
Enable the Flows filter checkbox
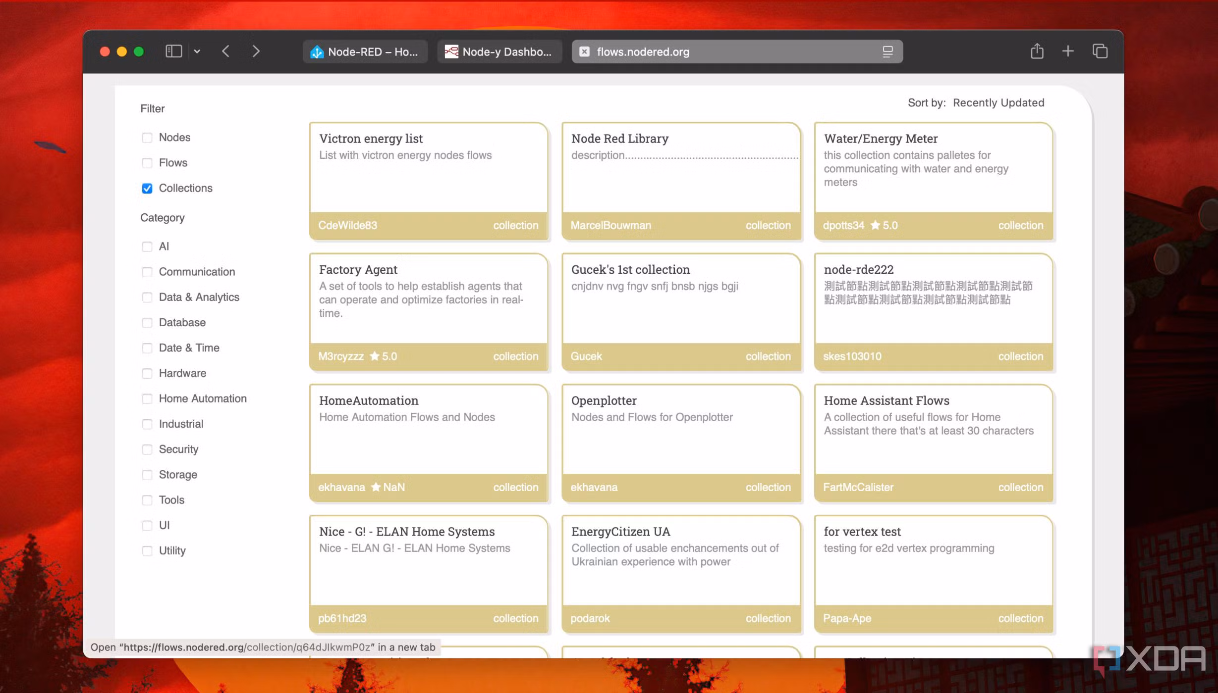click(x=147, y=163)
